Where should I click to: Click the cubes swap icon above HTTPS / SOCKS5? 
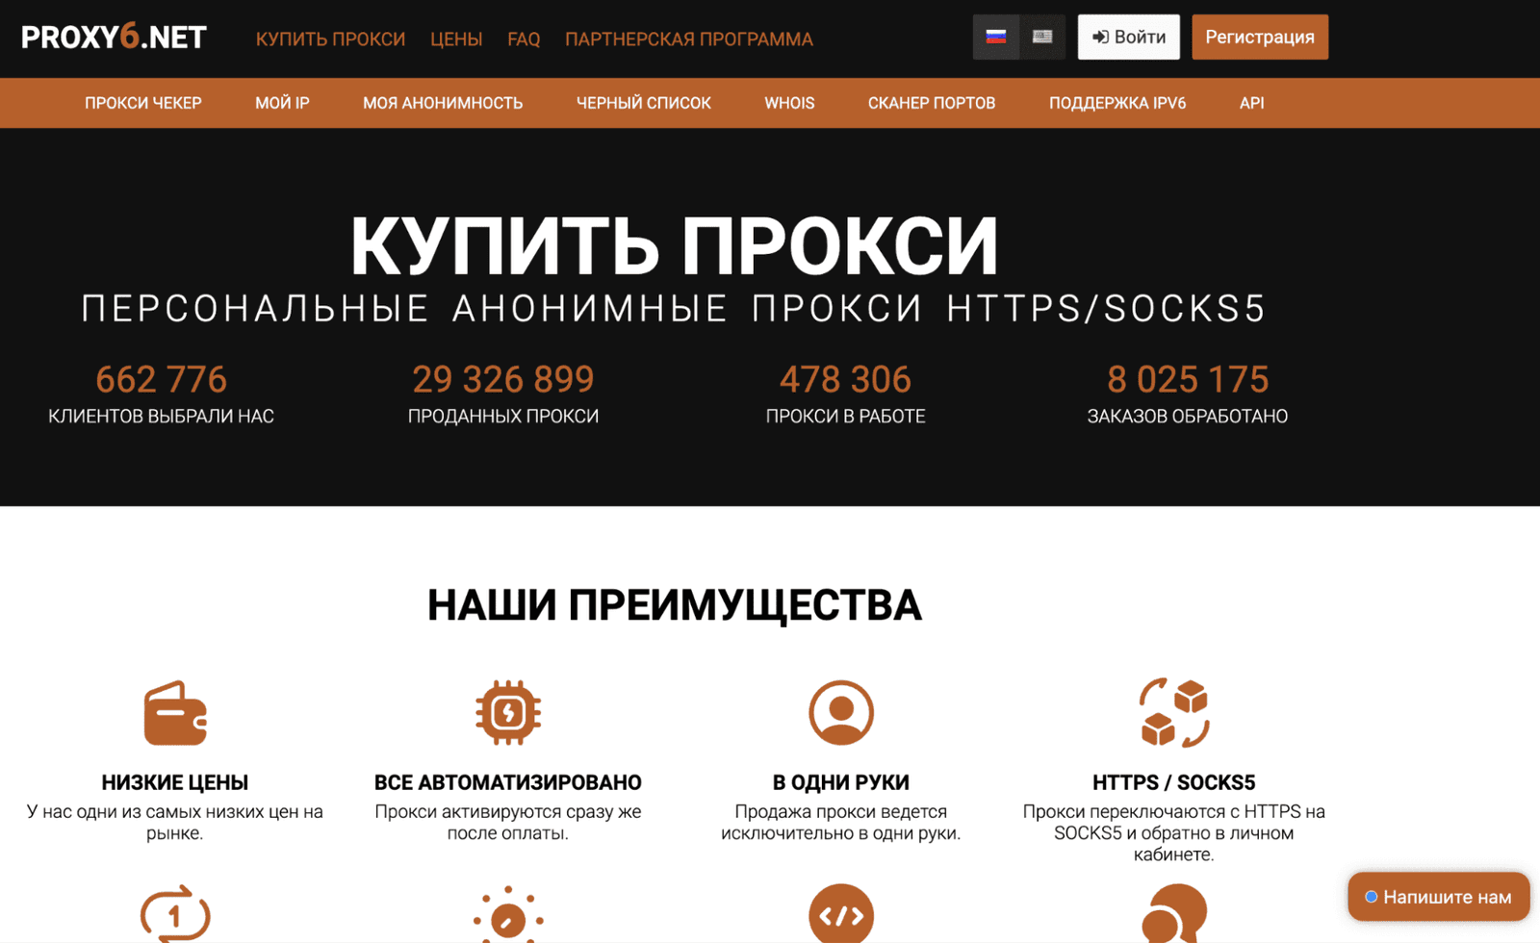coord(1174,713)
